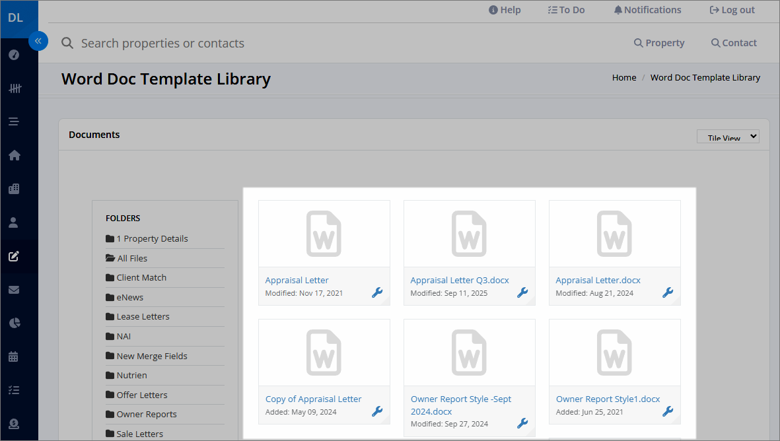Click wrench icon on Owner Report Style1.docx
This screenshot has height=441, width=780.
coord(668,411)
